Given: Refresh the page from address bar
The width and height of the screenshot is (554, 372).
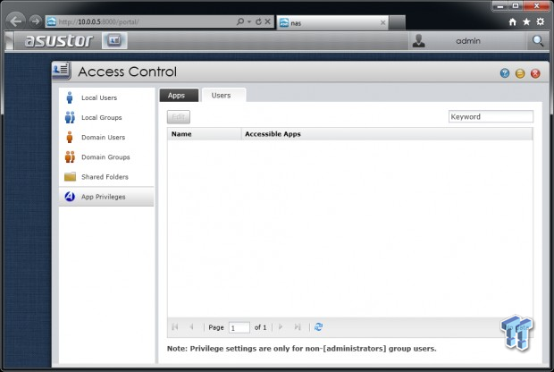Looking at the screenshot, I should [258, 21].
